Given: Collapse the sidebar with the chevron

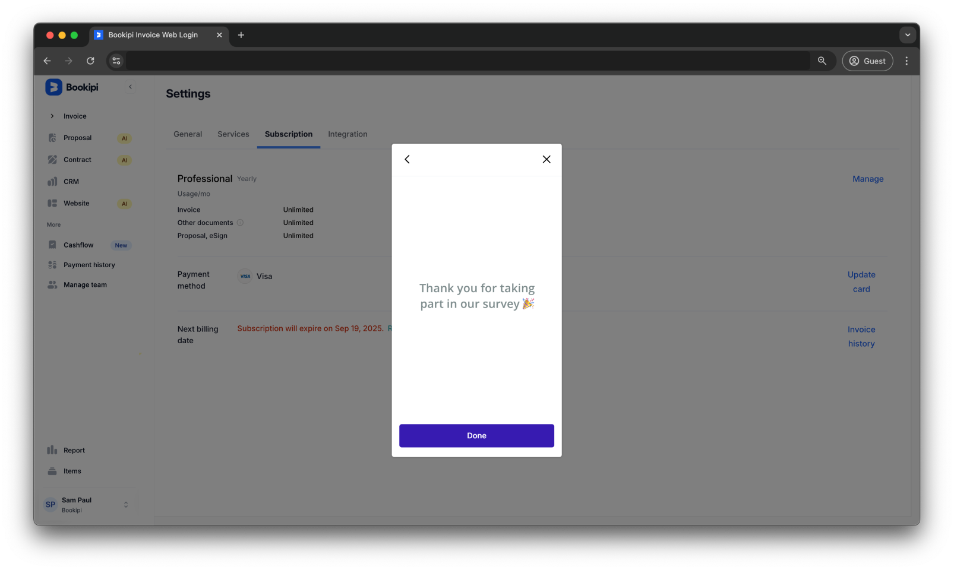Looking at the screenshot, I should (130, 87).
